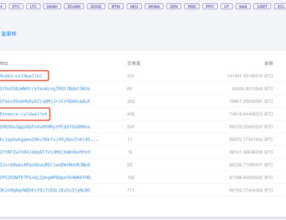Open address 3Kzh9qAqVWQhEsfQz7zEQL1EuSx5tyNLNS

tap(45, 190)
